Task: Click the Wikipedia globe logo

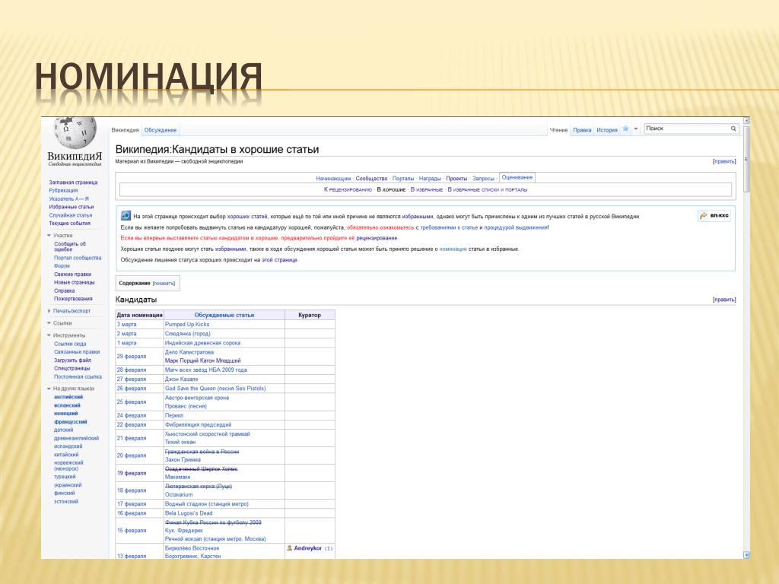Action: click(x=75, y=132)
